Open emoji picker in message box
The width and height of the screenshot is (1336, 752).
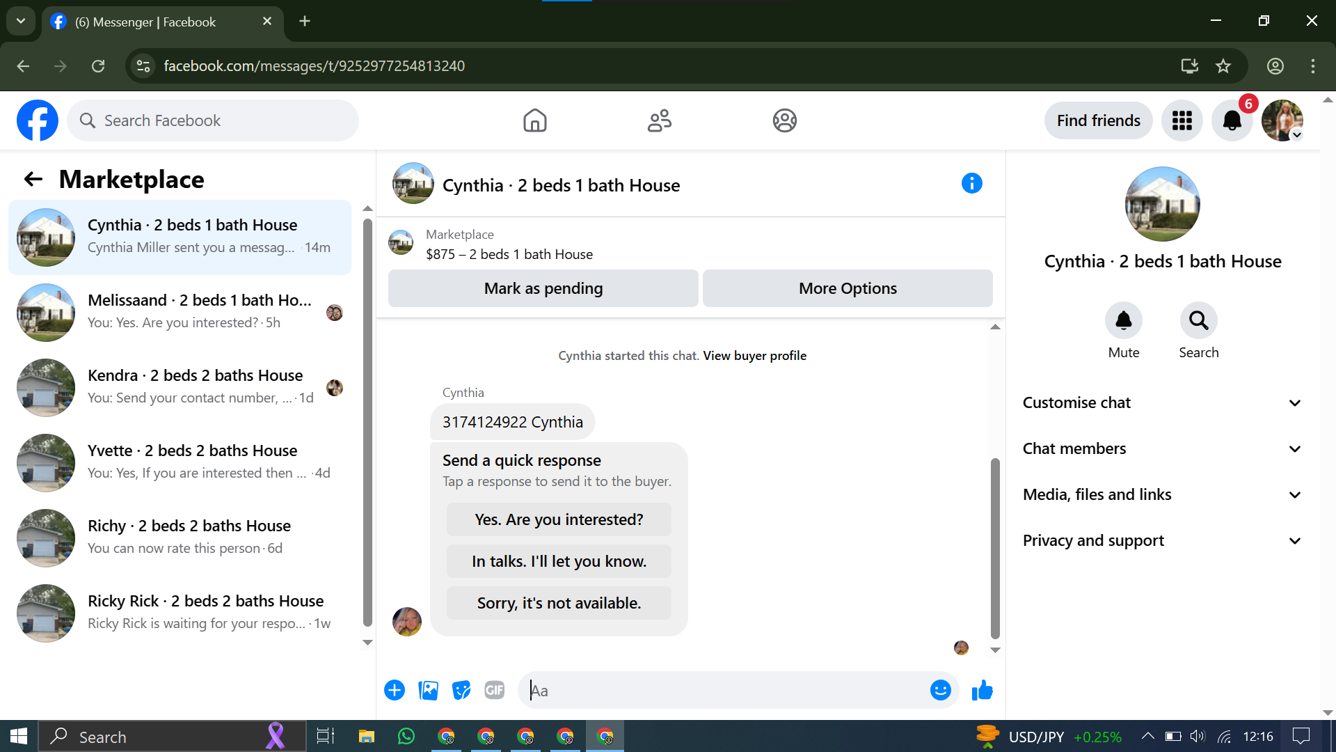pos(940,690)
